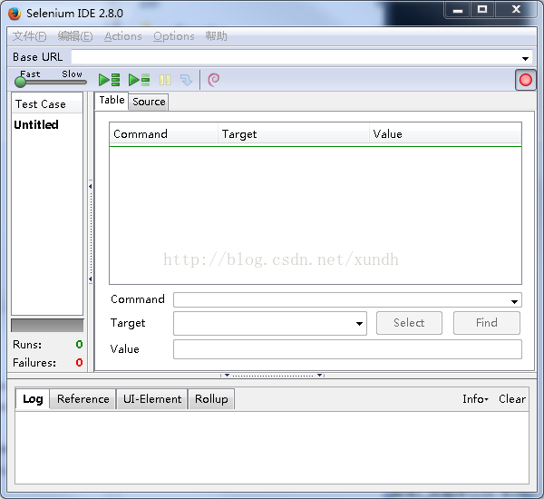Click the Value table column header

[x=445, y=134]
